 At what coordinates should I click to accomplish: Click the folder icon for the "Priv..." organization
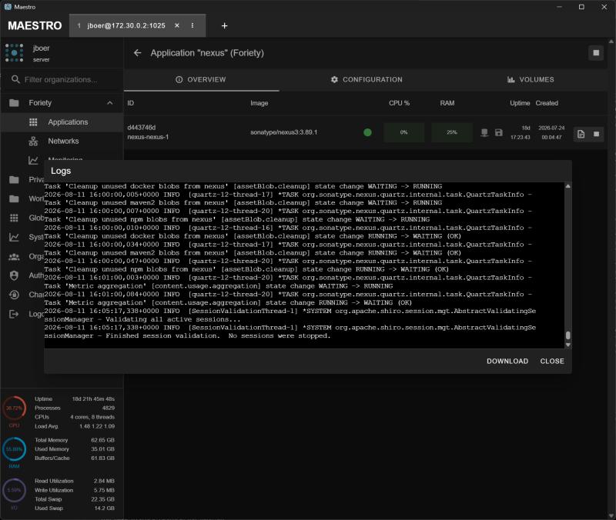[14, 180]
